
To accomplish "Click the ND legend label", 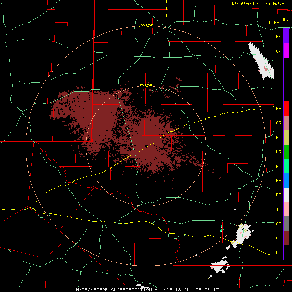I will coord(278,253).
